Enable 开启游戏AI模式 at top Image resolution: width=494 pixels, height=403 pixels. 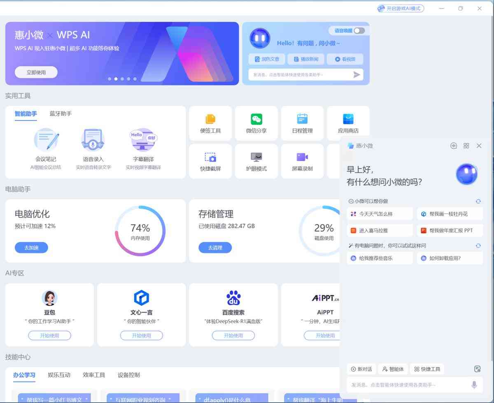[x=401, y=8]
